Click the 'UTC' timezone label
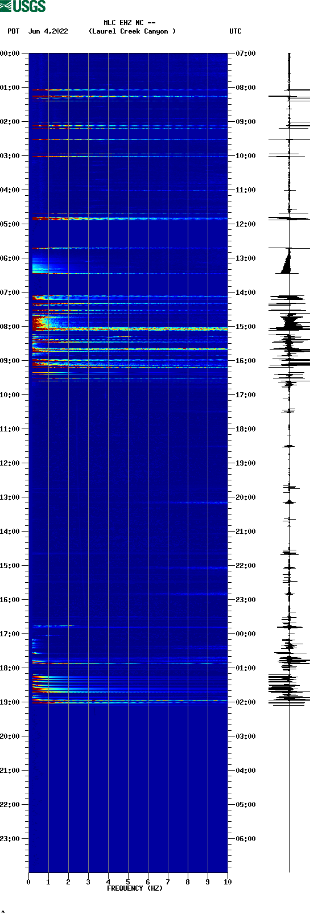The width and height of the screenshot is (314, 918). click(x=235, y=31)
